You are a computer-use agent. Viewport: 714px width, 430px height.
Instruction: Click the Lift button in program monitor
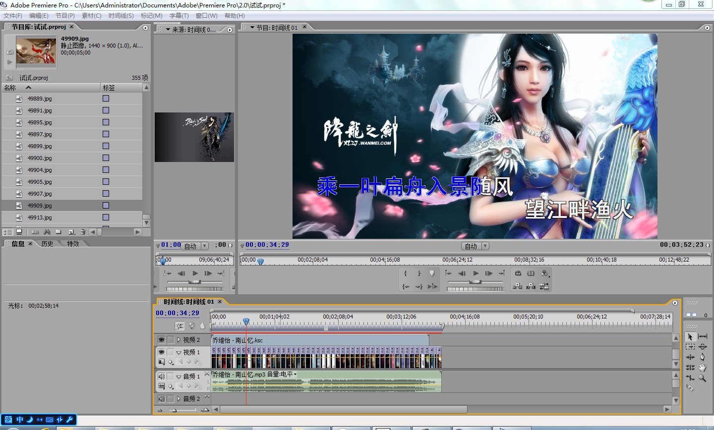(x=517, y=286)
